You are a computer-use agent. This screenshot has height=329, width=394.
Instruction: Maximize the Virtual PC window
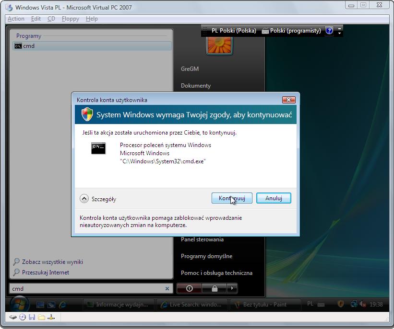[363, 5]
